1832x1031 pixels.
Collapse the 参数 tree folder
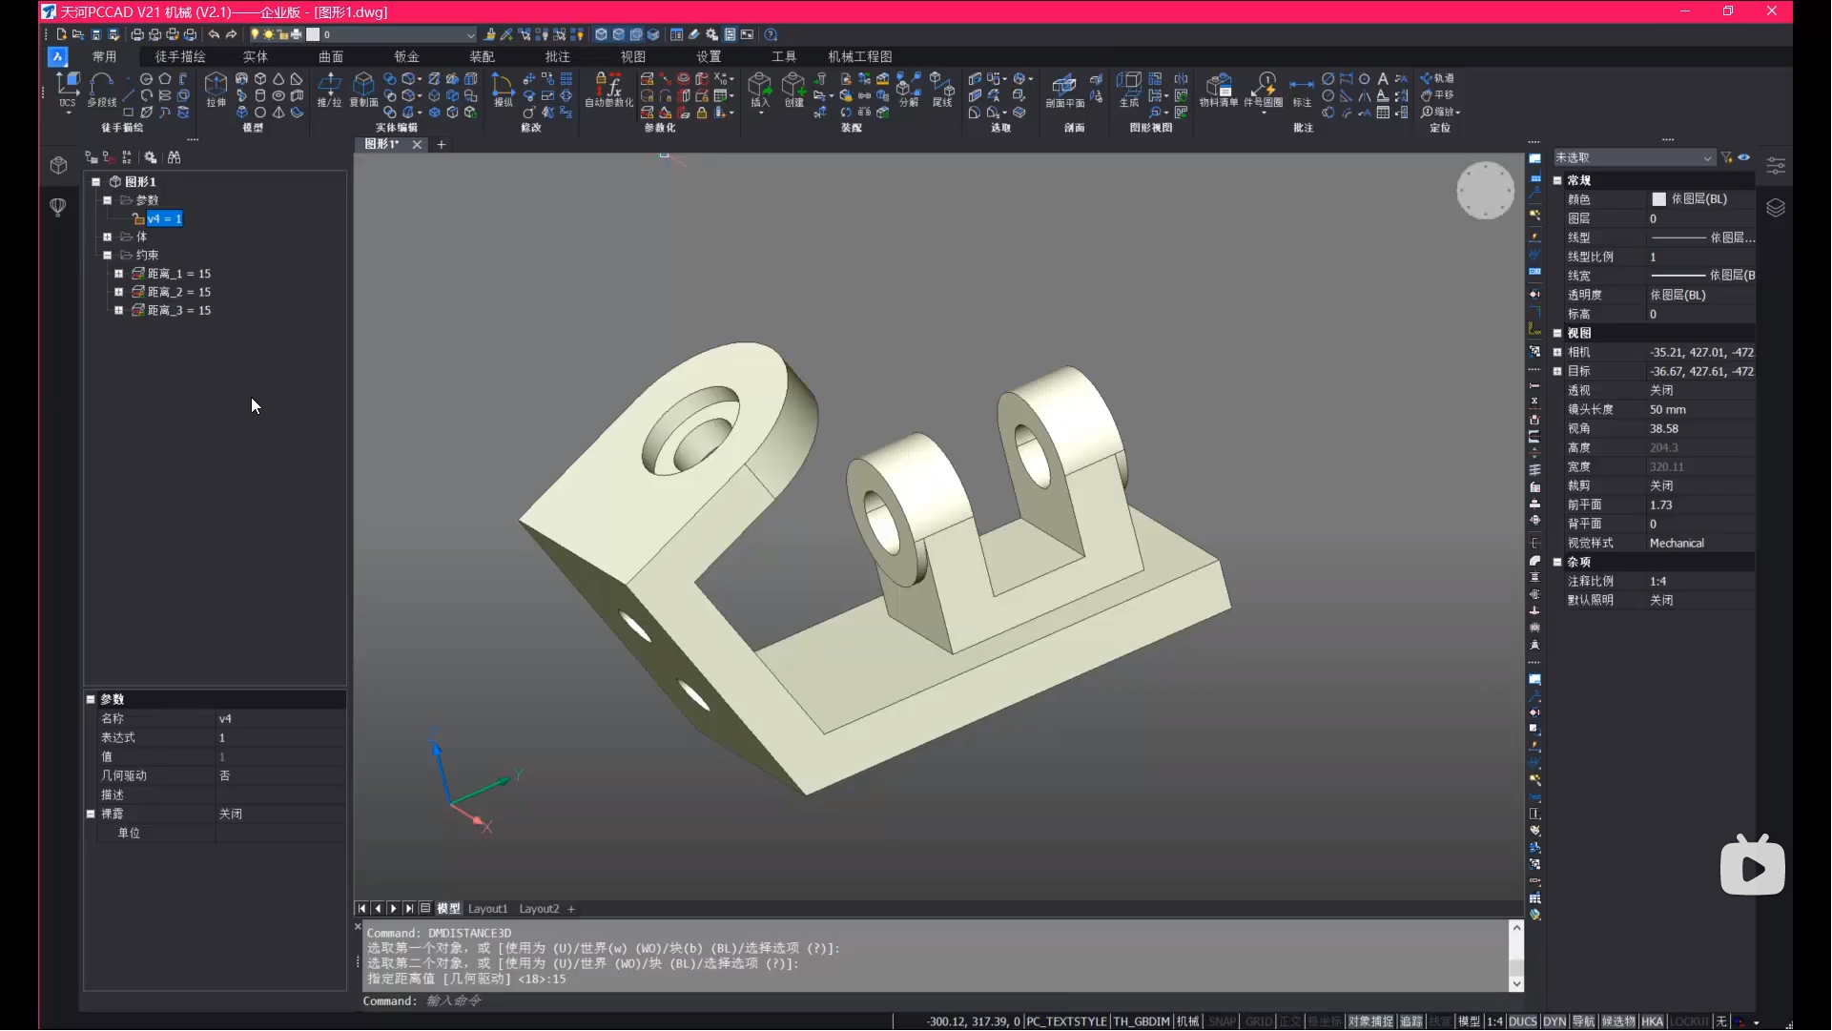pos(108,200)
